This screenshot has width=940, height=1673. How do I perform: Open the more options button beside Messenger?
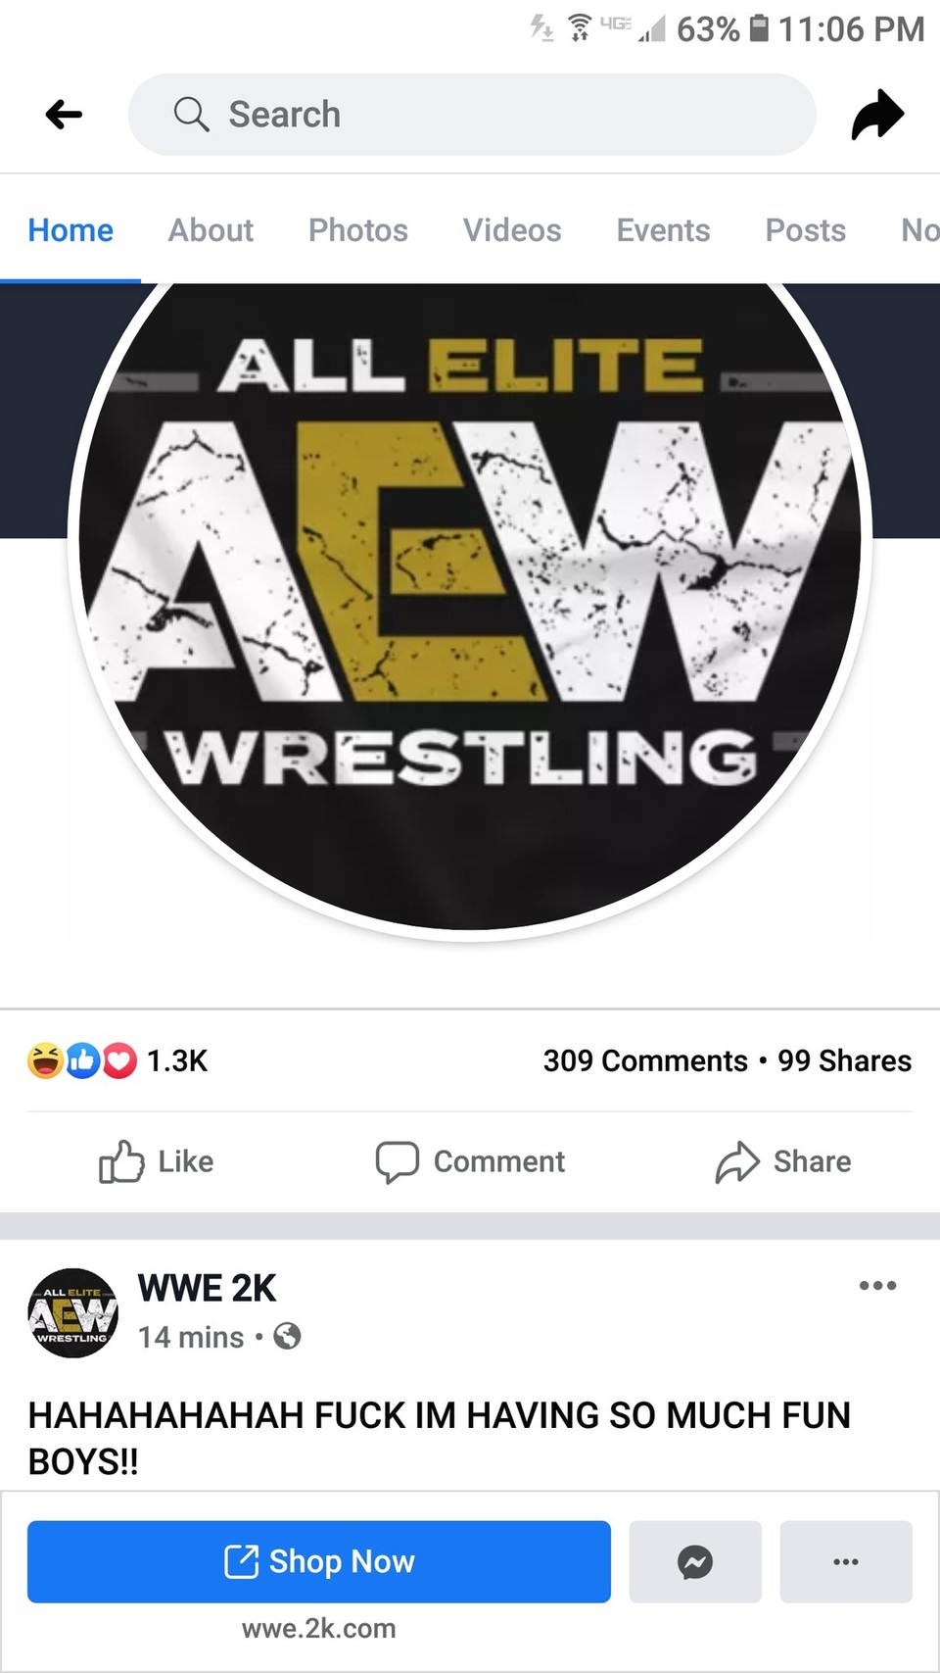coord(846,1561)
